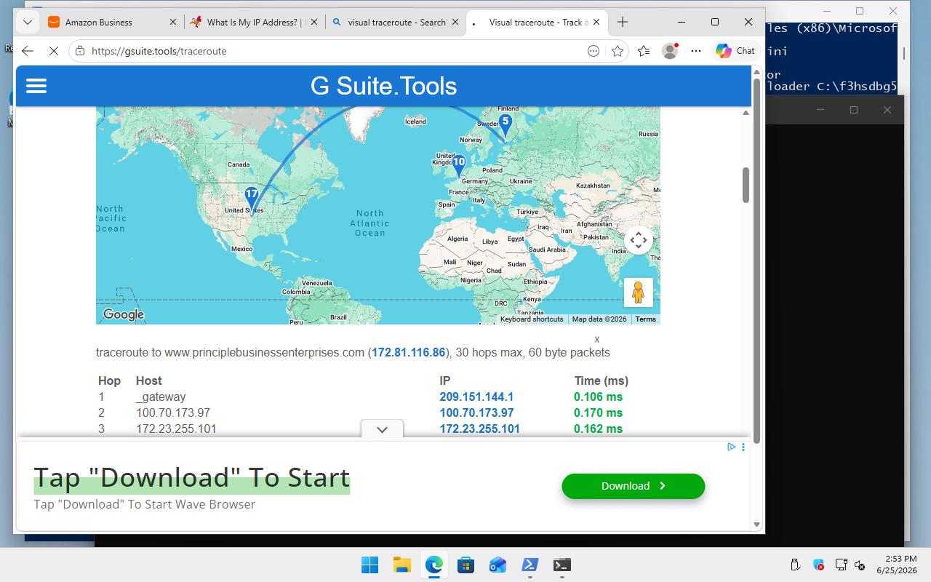Open a new browser tab
The width and height of the screenshot is (931, 582).
pyautogui.click(x=623, y=22)
